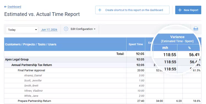Image resolution: width=206 pixels, height=104 pixels.
Task: Click the print report icon
Action: (196, 29)
